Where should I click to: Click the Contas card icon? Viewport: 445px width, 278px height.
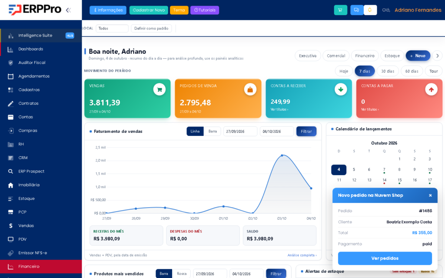pyautogui.click(x=10, y=117)
